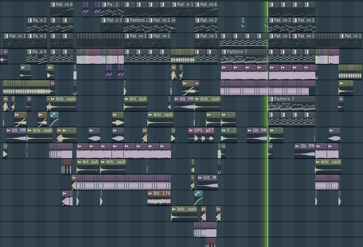Select the purple audio clip on the lowest track
This screenshot has height=247, width=363.
pos(205,230)
